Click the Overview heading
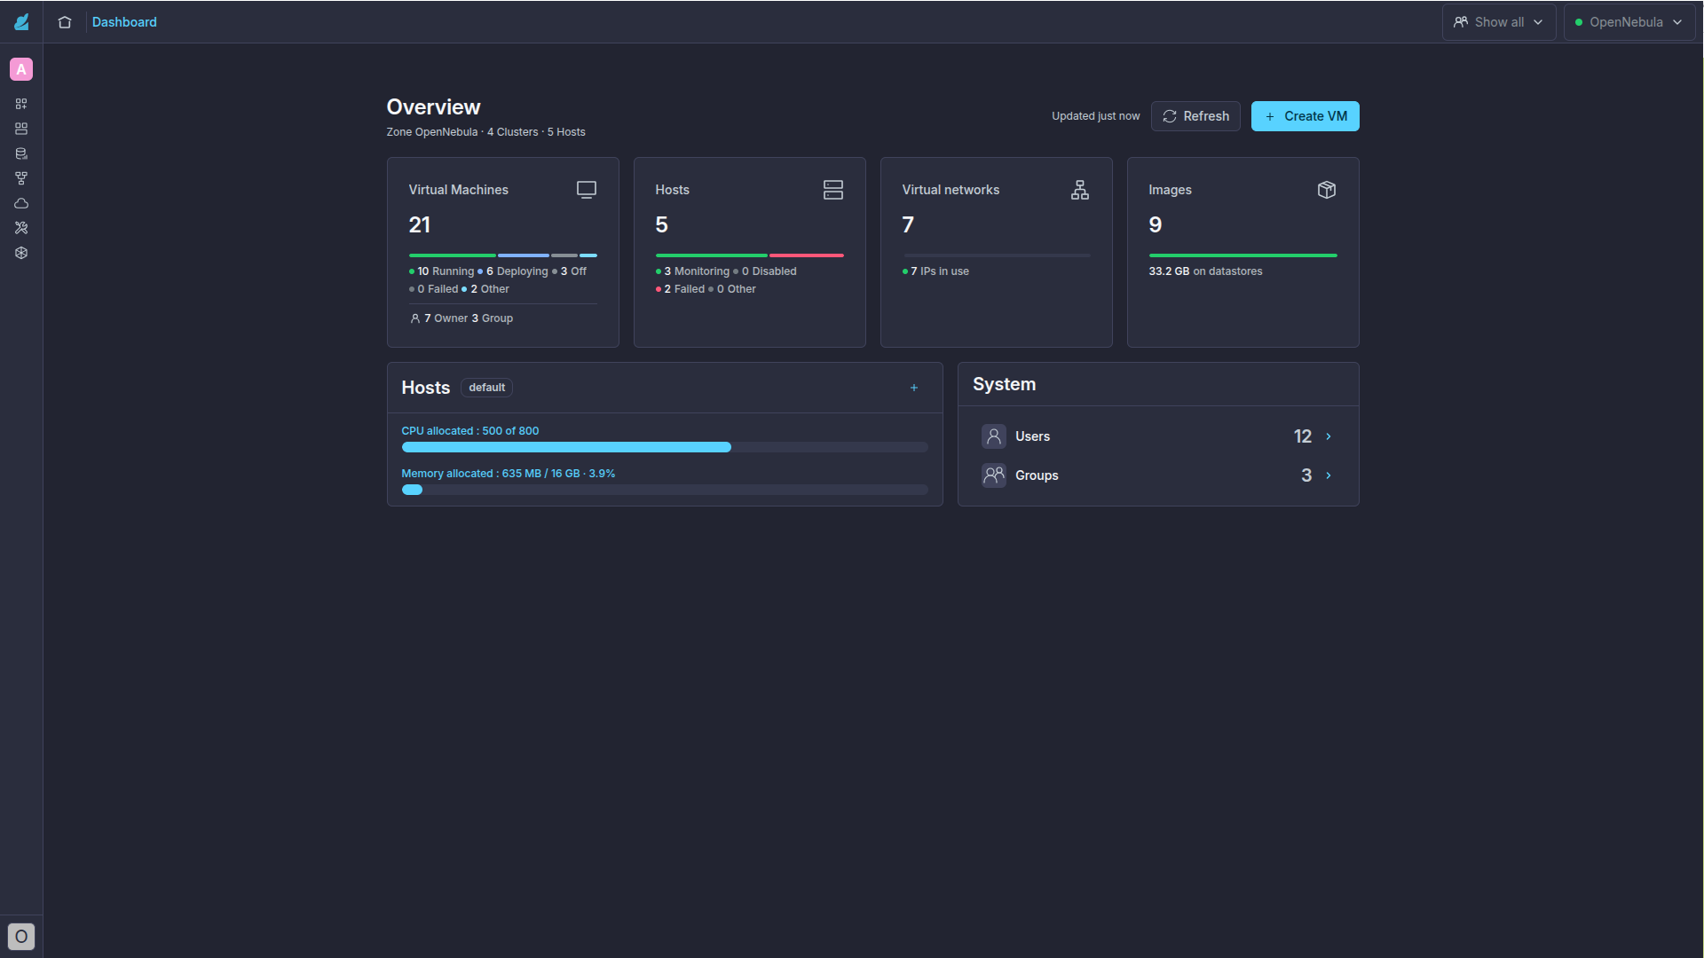 coord(433,107)
